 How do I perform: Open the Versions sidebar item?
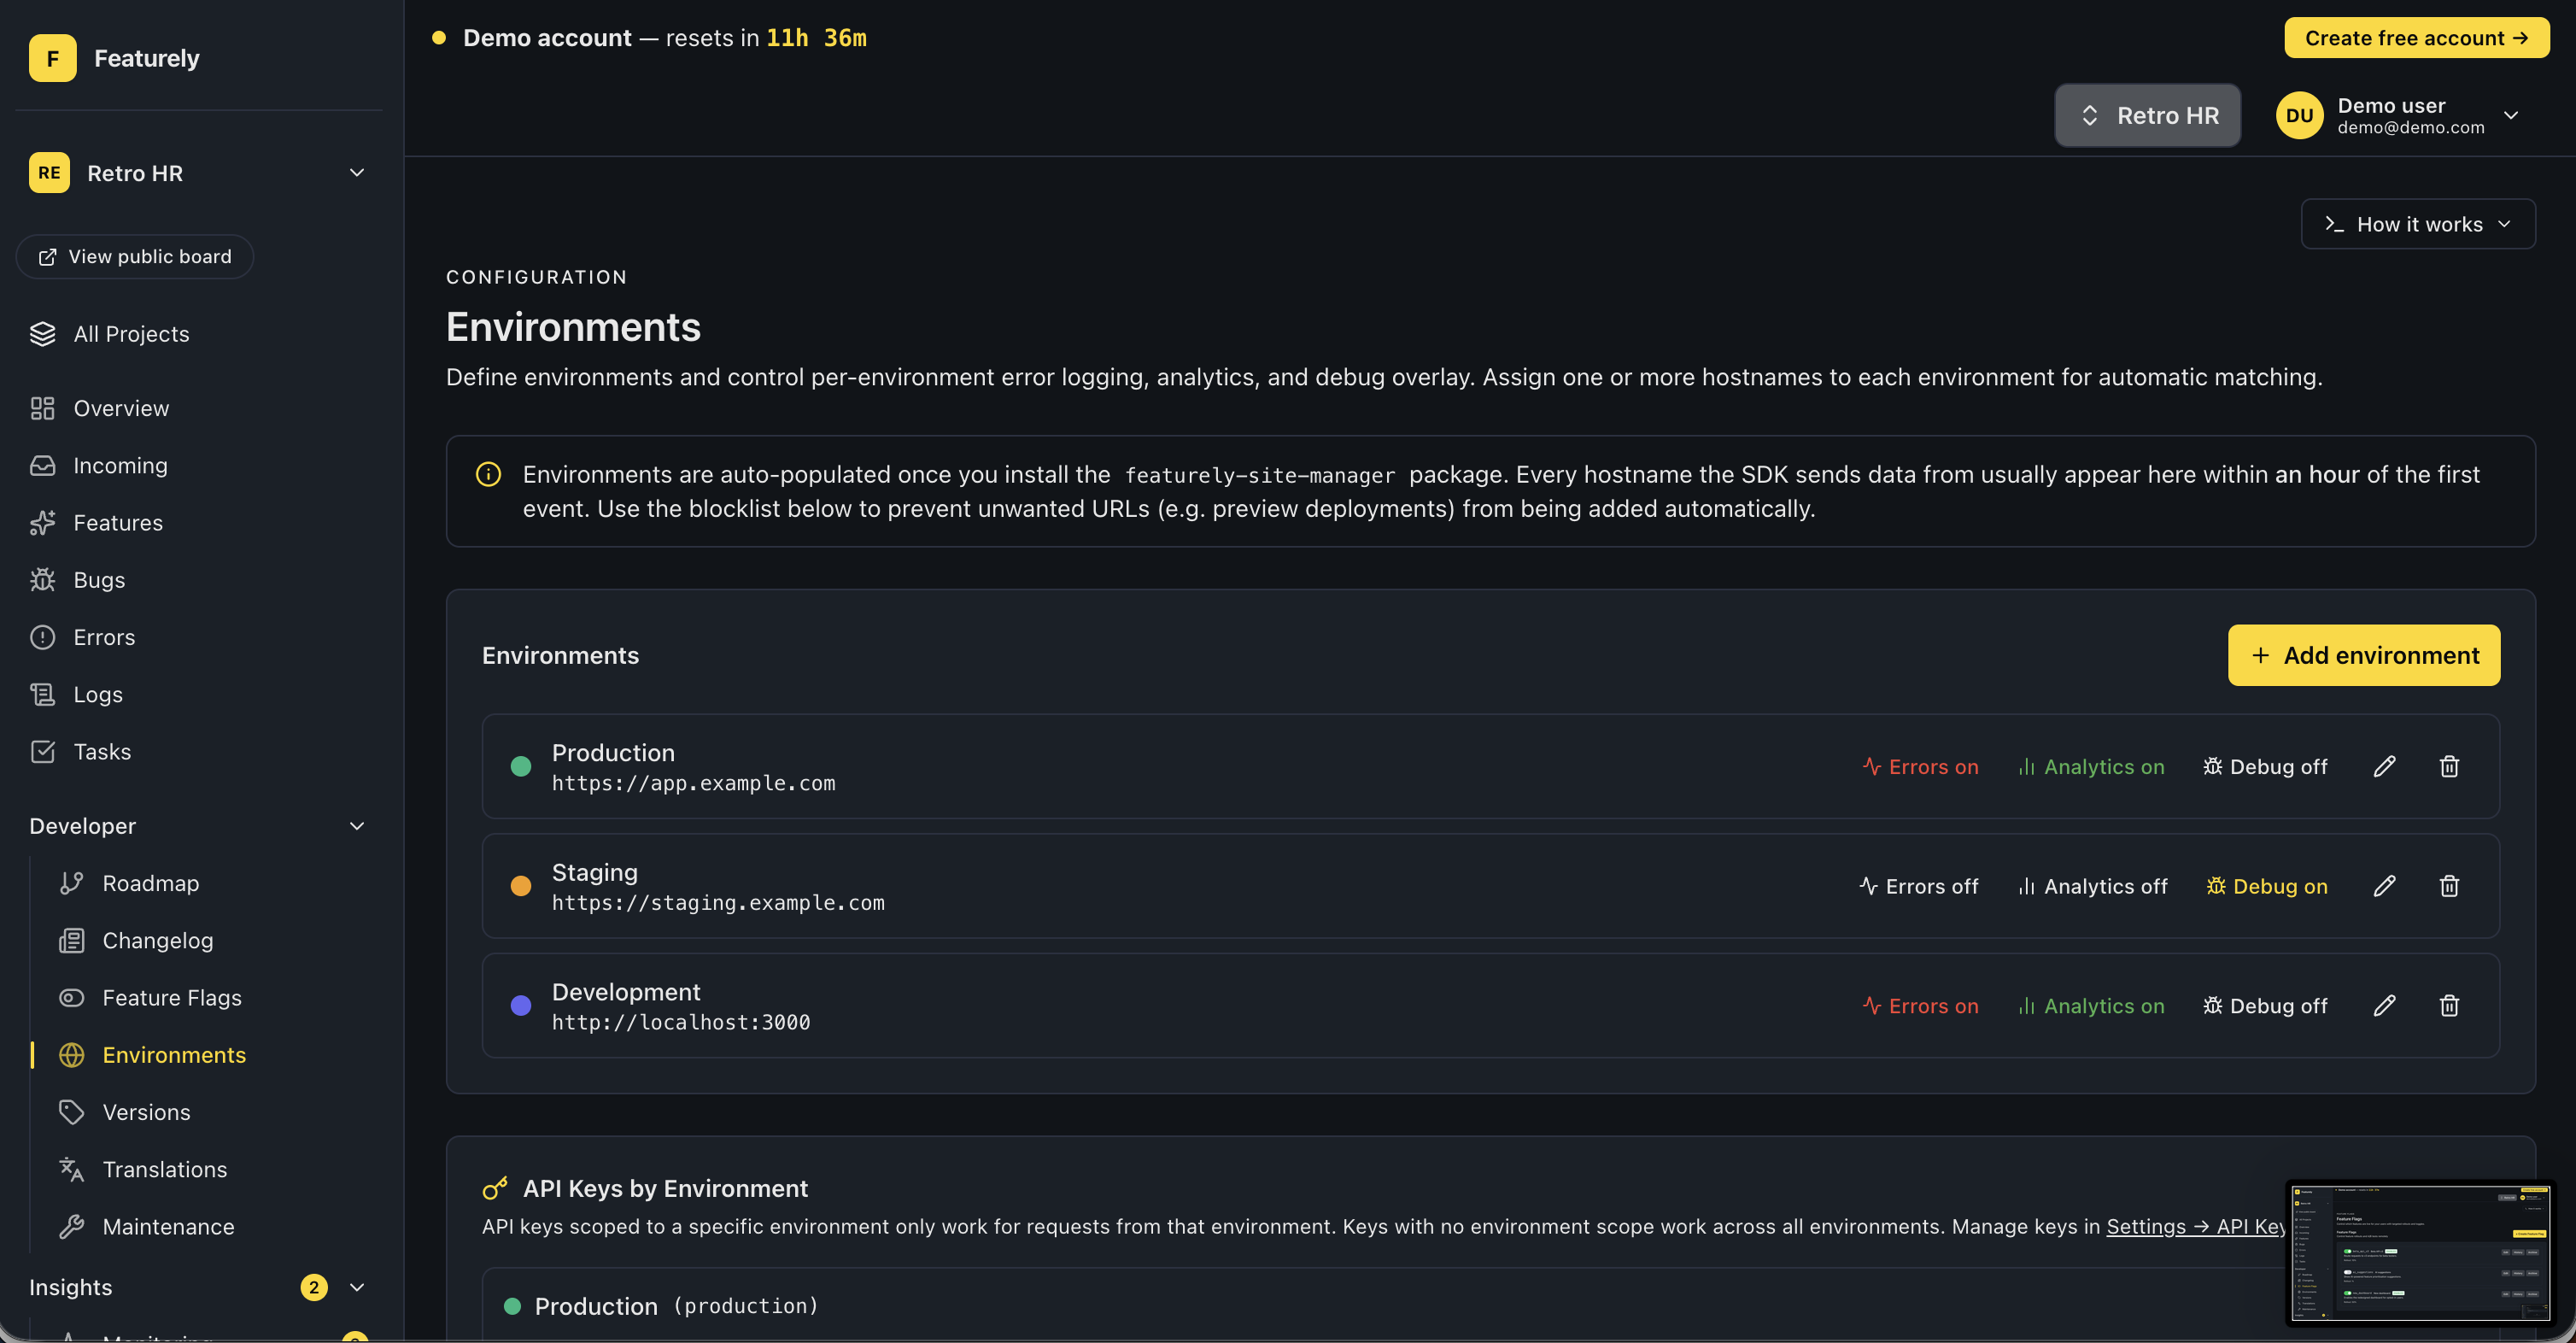(x=146, y=1112)
